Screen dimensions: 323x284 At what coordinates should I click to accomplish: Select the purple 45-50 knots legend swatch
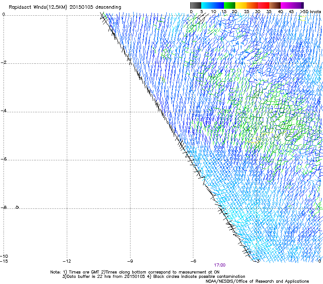click(298, 5)
